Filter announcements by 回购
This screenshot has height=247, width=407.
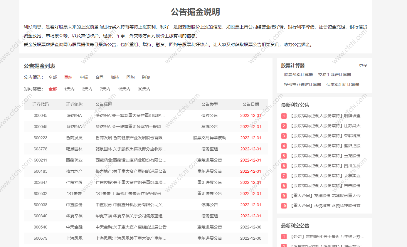131,77
